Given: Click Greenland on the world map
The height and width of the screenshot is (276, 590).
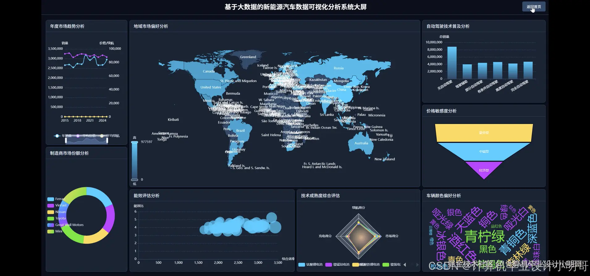Looking at the screenshot, I should 248,57.
